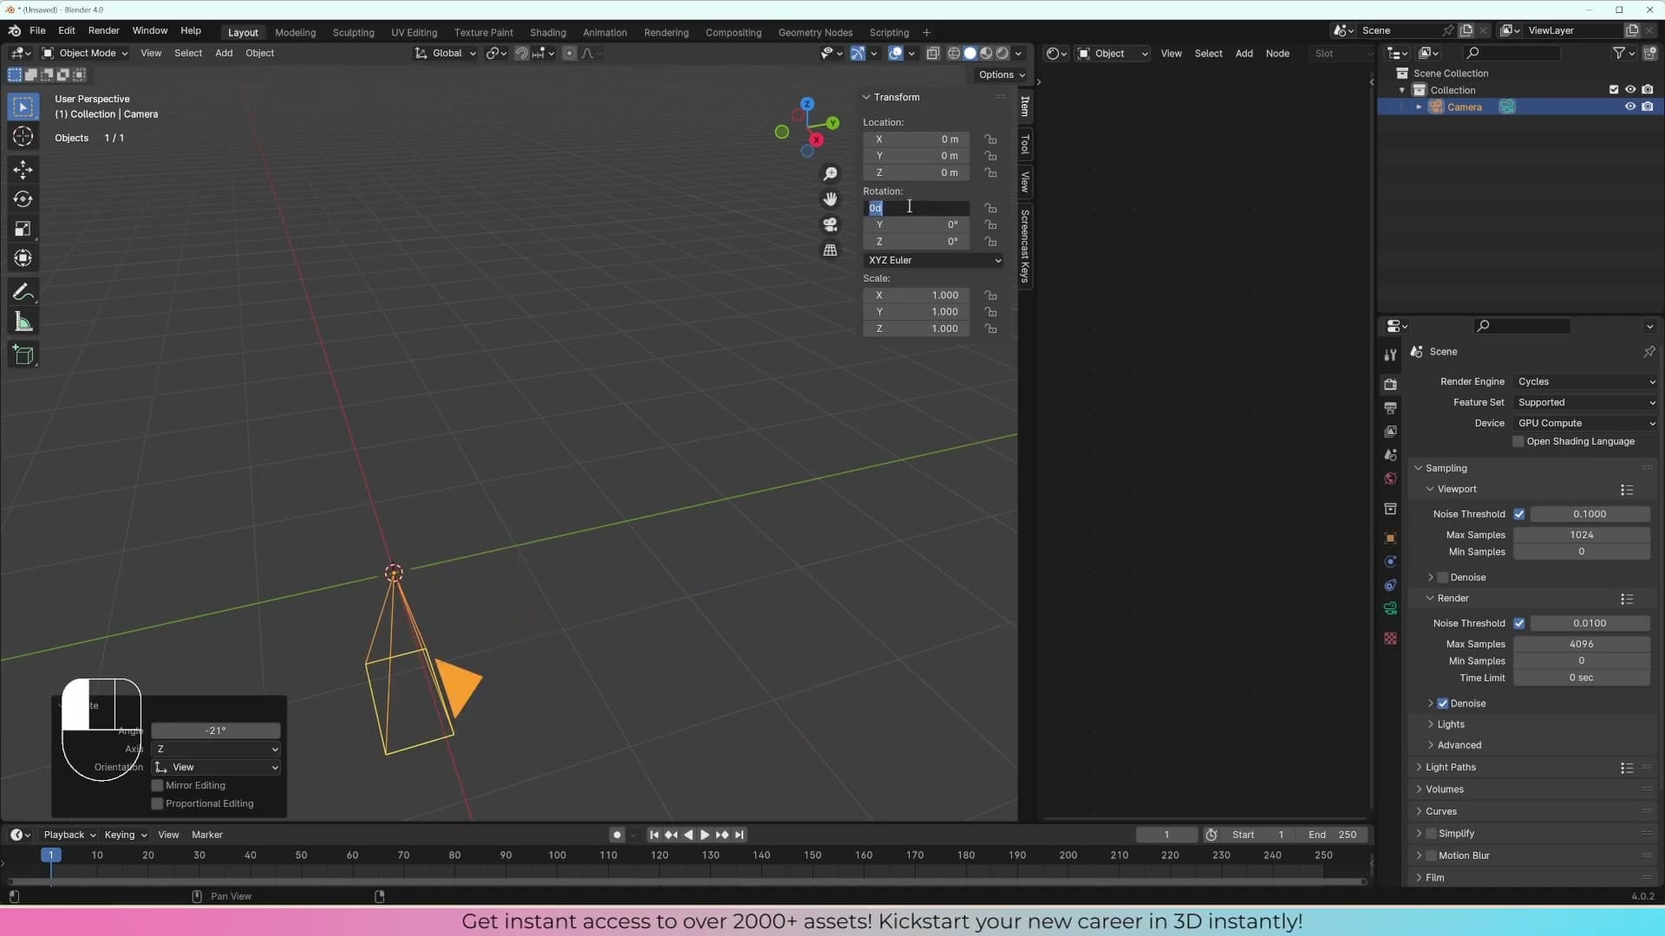Image resolution: width=1665 pixels, height=936 pixels.
Task: Adjust rotate Angle value slider
Action: pyautogui.click(x=216, y=731)
